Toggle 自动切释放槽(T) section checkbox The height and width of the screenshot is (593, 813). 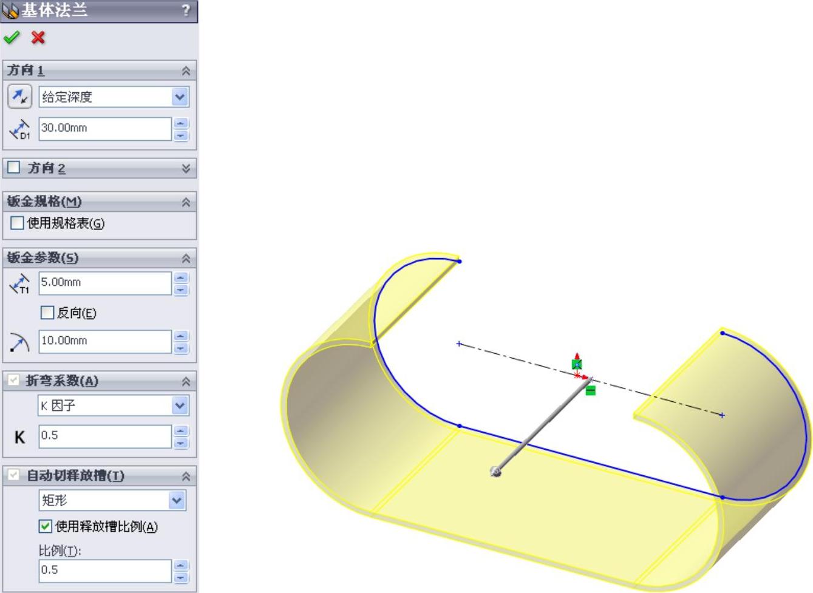pos(14,475)
